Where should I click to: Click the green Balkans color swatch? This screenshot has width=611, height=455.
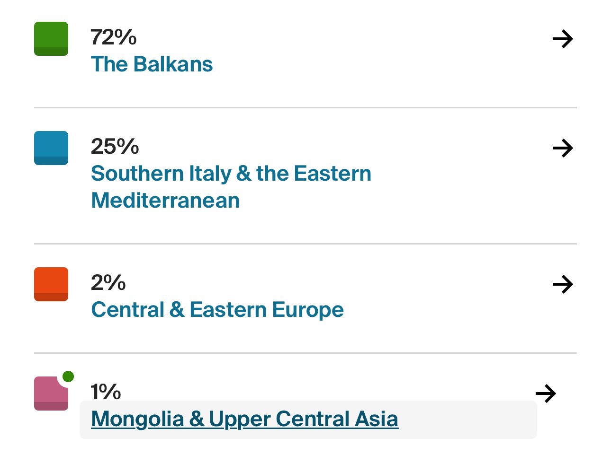pos(51,39)
